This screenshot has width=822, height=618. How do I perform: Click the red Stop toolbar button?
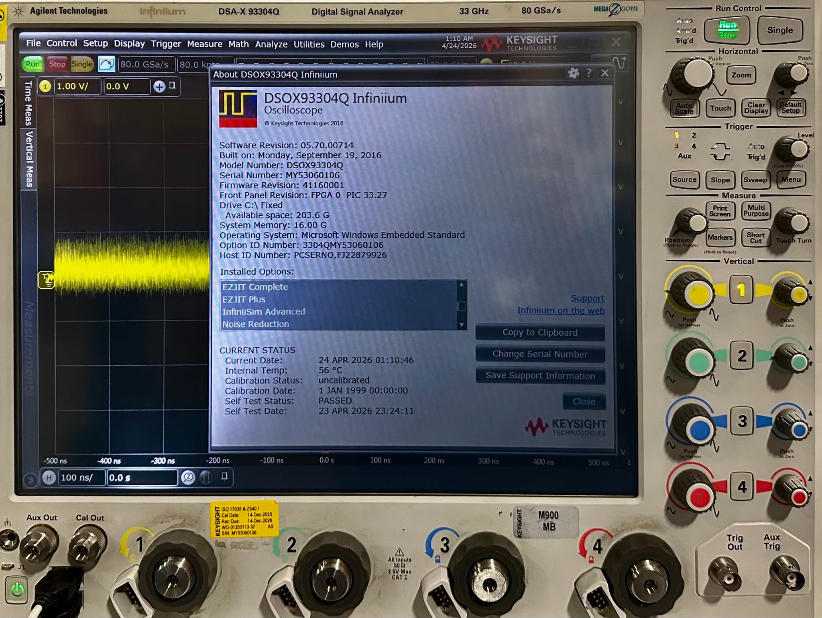(57, 64)
